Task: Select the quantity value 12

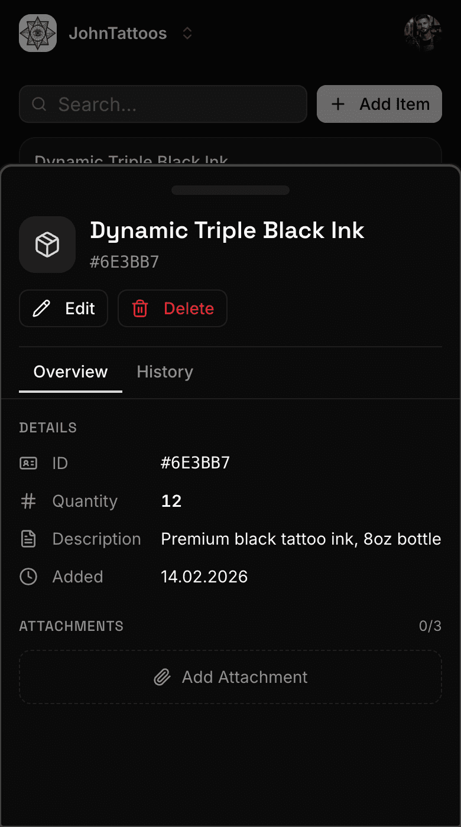Action: [x=171, y=502]
